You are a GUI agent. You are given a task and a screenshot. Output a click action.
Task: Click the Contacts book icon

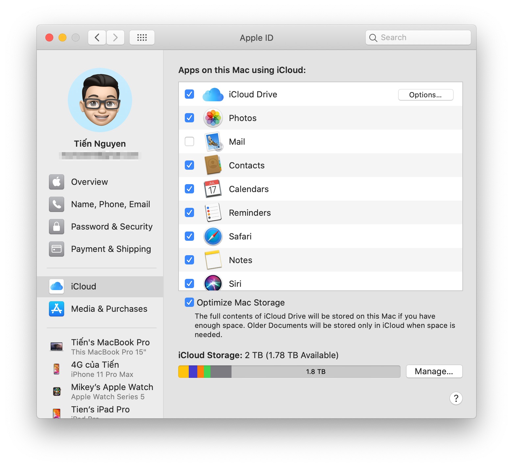pyautogui.click(x=213, y=165)
